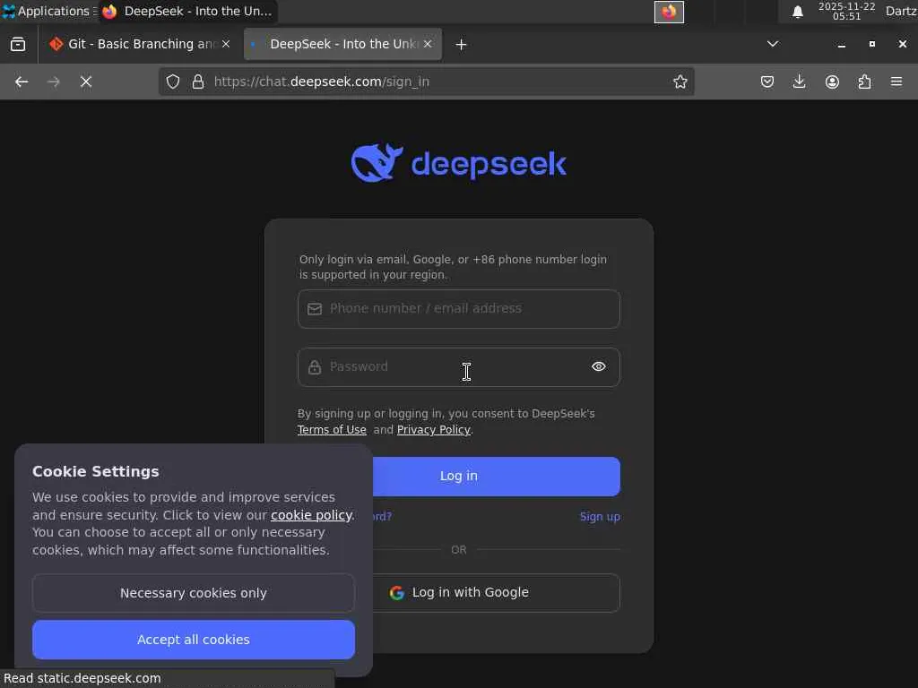Open the Firefox downloads panel
Image resolution: width=918 pixels, height=688 pixels.
799,82
